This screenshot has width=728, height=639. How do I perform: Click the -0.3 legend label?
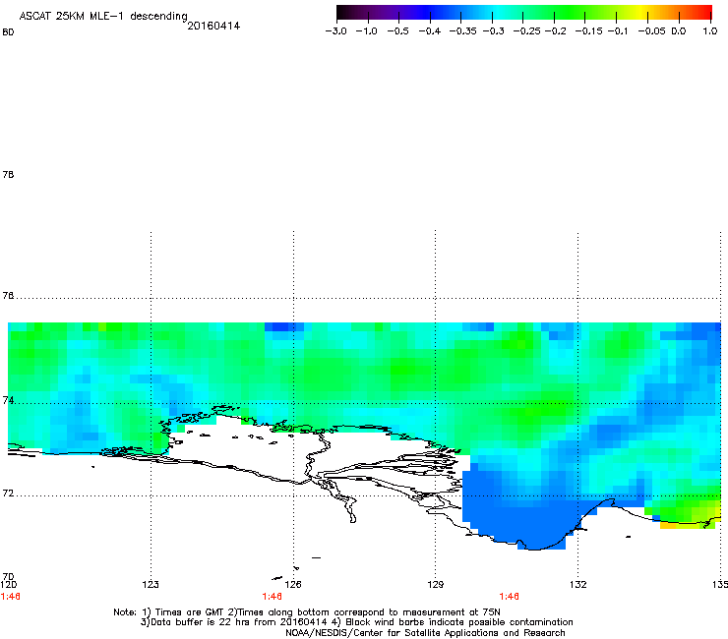click(494, 31)
